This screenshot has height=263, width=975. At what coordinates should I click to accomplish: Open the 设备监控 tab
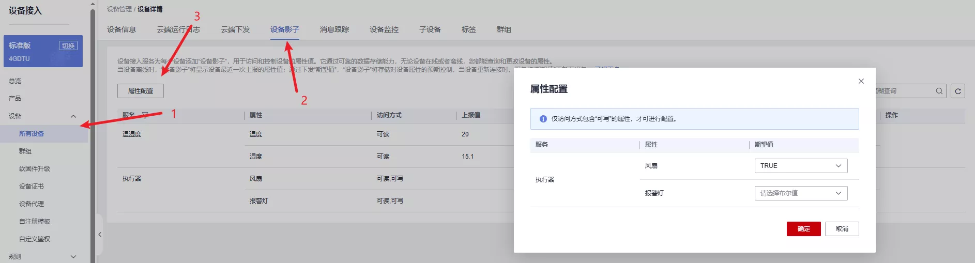pyautogui.click(x=384, y=29)
